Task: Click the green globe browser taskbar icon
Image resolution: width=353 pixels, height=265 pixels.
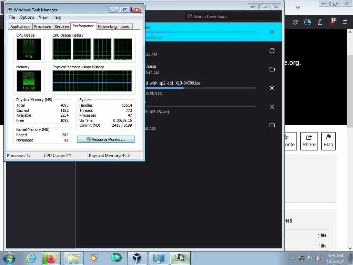Action: [x=116, y=258]
